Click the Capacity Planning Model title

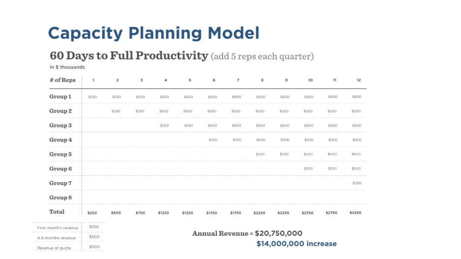tap(154, 33)
